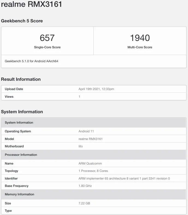
Task: Click Geekbench 5.1.0 for Android AArch64 text
Action: click(31, 61)
